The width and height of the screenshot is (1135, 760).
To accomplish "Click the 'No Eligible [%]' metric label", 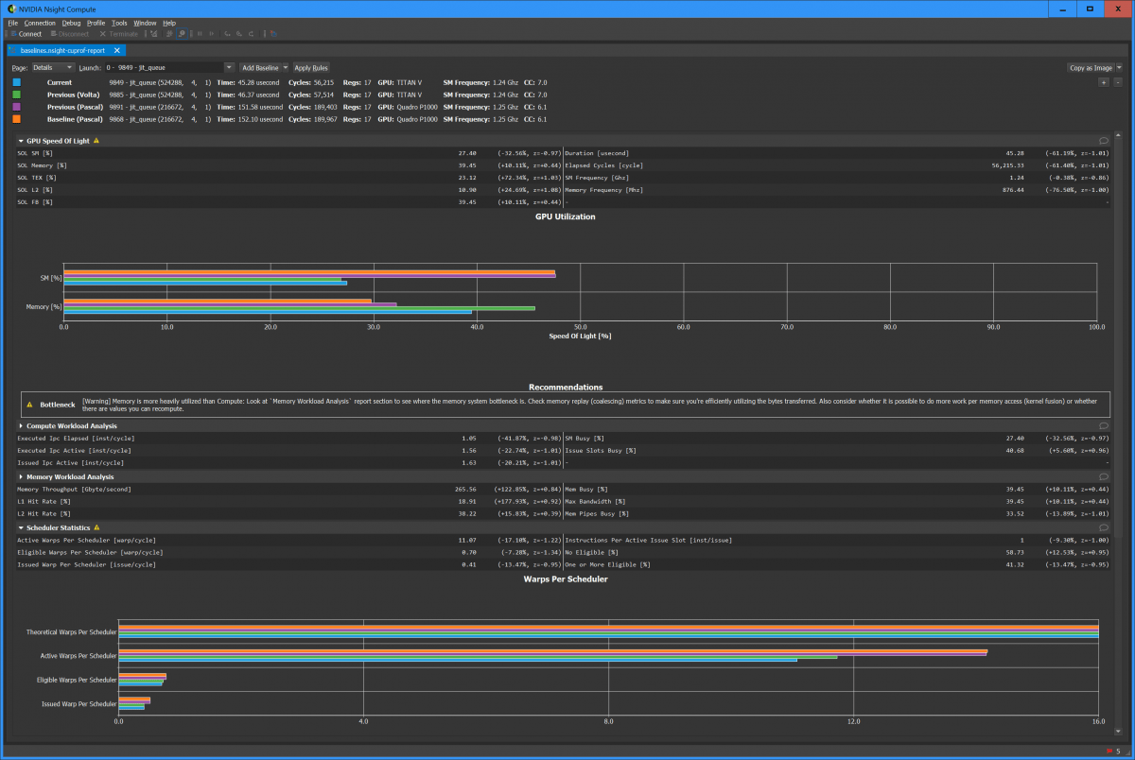I will click(591, 553).
